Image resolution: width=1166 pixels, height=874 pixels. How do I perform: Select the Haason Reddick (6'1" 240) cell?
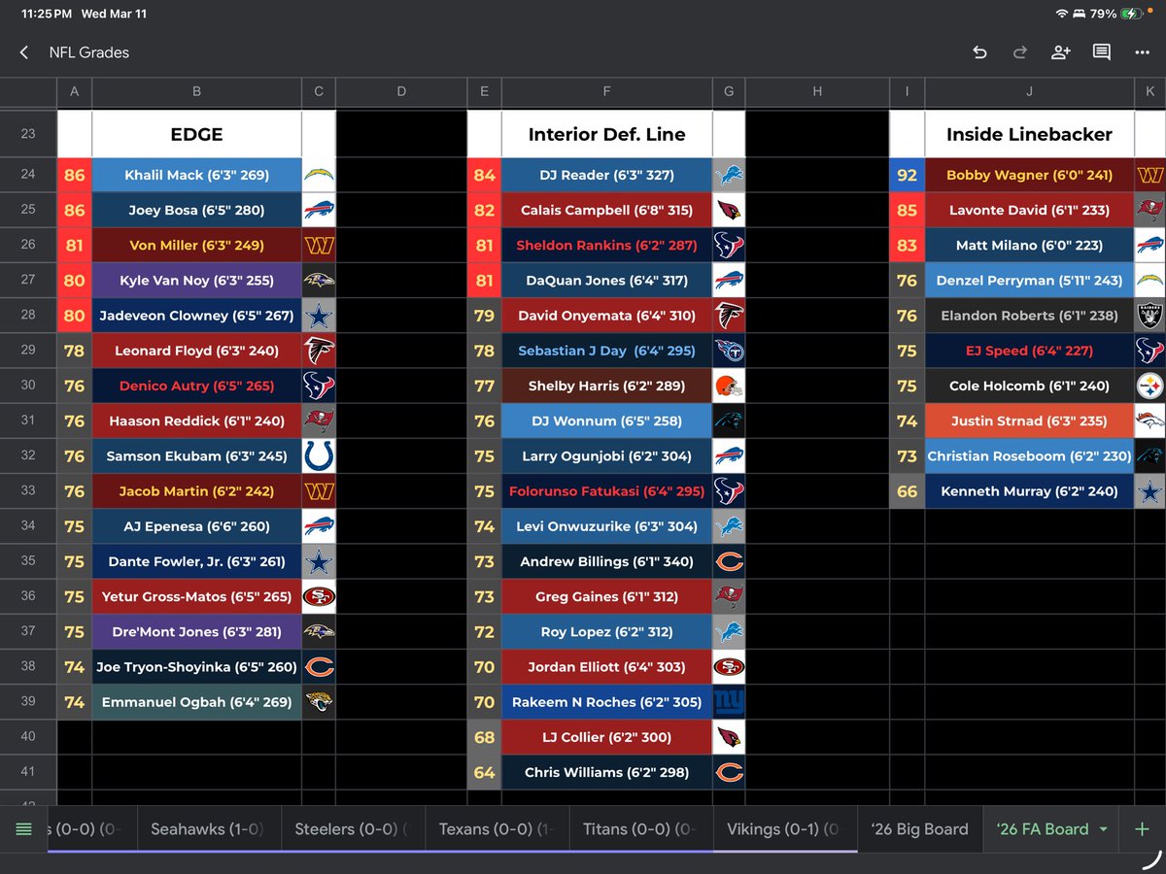197,420
